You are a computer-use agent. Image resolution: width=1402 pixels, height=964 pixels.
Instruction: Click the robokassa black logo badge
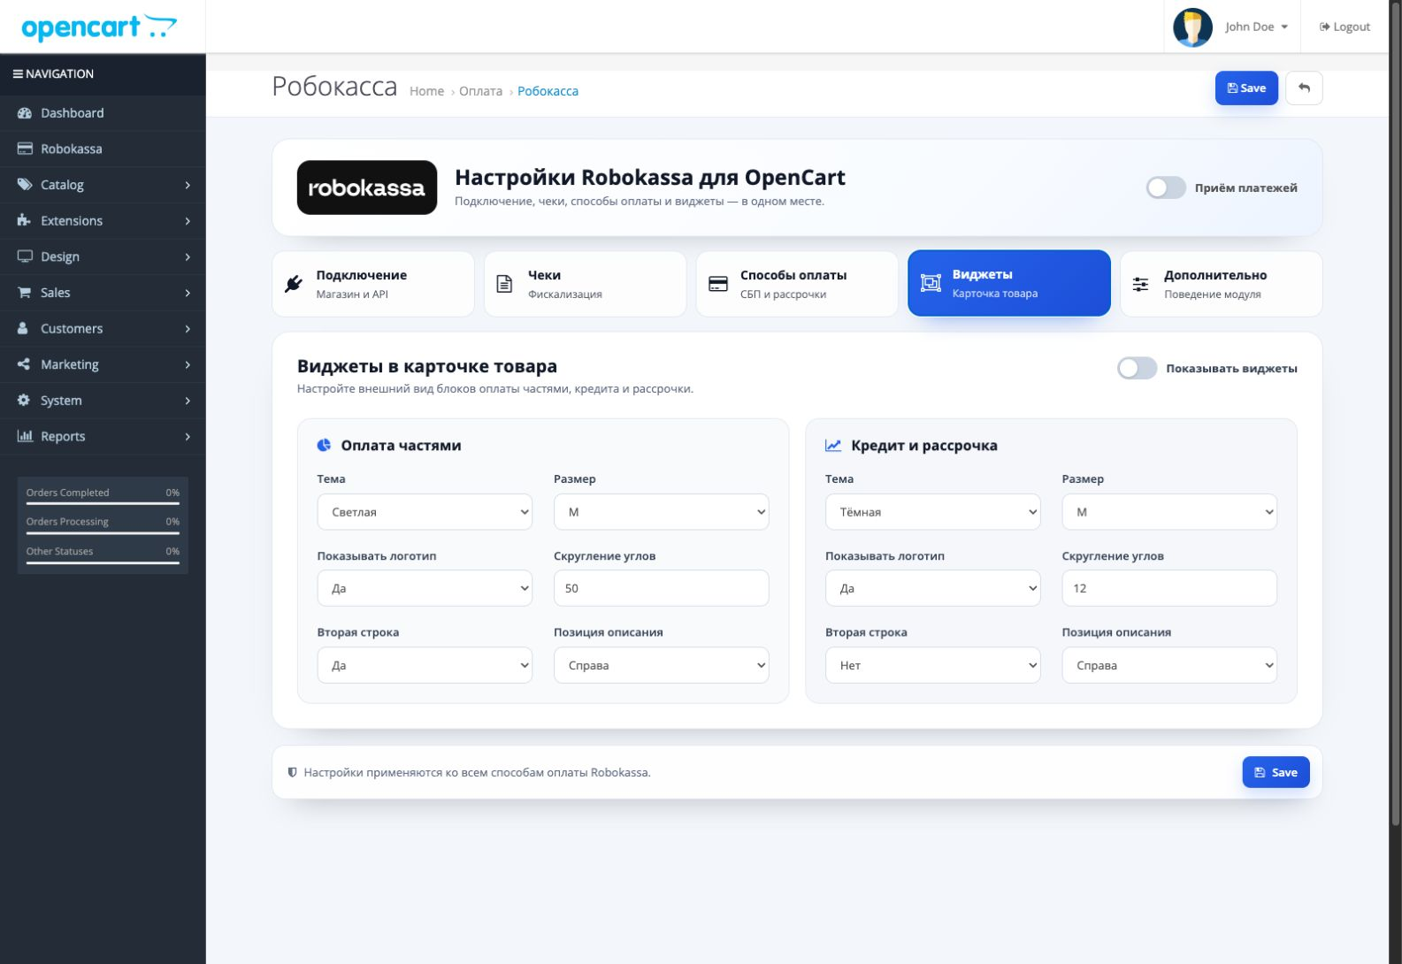click(x=367, y=187)
